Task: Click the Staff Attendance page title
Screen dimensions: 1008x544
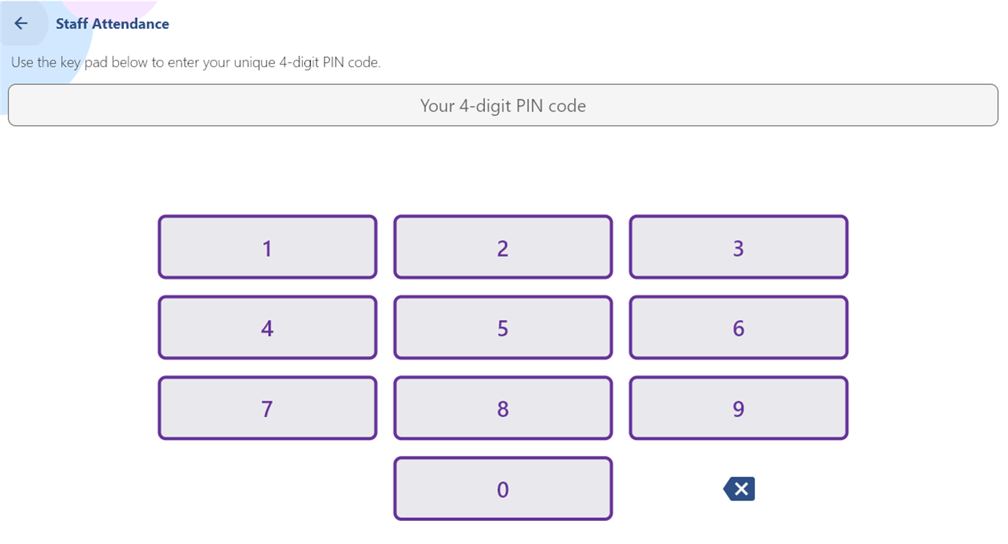Action: pos(112,24)
